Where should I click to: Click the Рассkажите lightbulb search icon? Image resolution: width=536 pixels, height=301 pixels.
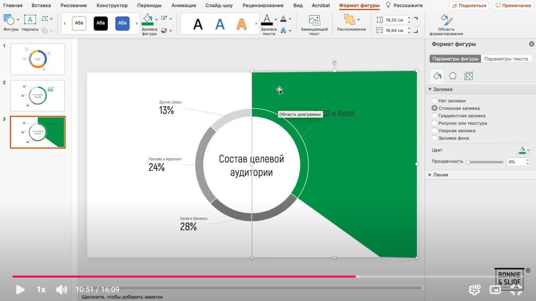pyautogui.click(x=388, y=5)
